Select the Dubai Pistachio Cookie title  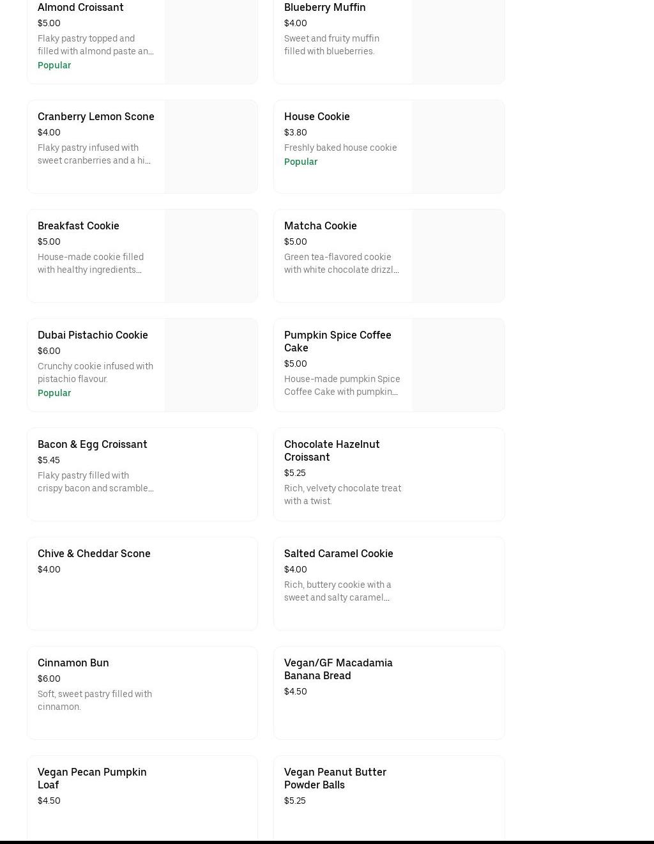93,335
